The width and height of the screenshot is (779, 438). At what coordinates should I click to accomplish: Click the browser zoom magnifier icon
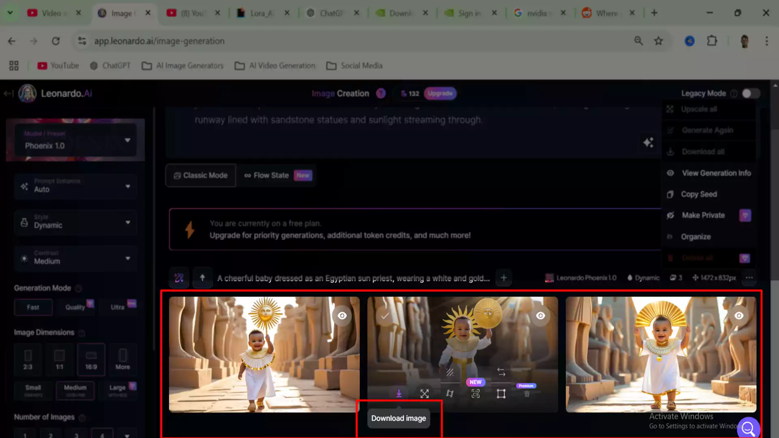tap(639, 41)
